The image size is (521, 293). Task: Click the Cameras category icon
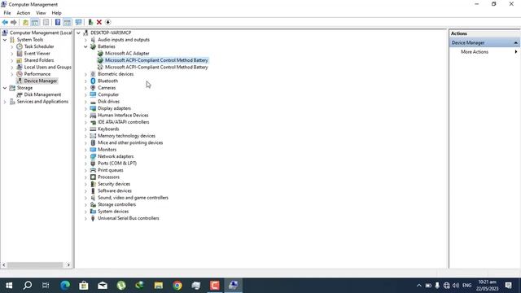tap(93, 88)
